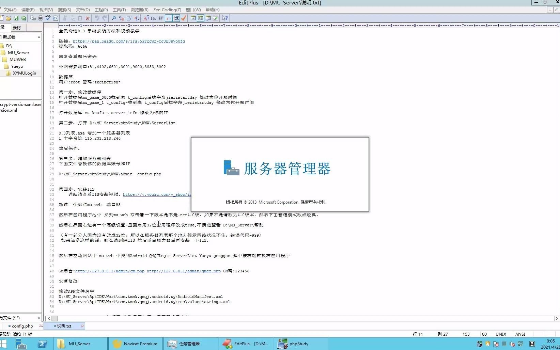560x350 pixels.
Task: View the document in browser icon
Action: pyautogui.click(x=56, y=18)
